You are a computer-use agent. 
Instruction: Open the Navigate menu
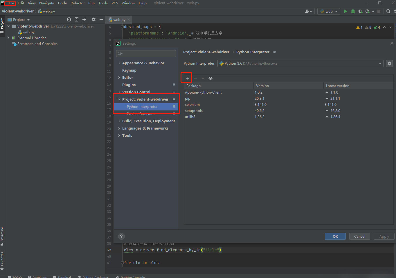pyautogui.click(x=47, y=3)
